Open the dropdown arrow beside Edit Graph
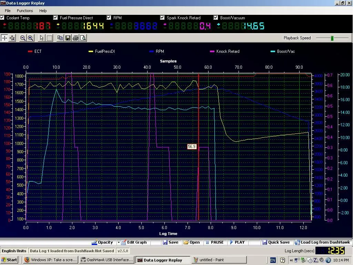The width and height of the screenshot is (353, 265). [x=119, y=243]
